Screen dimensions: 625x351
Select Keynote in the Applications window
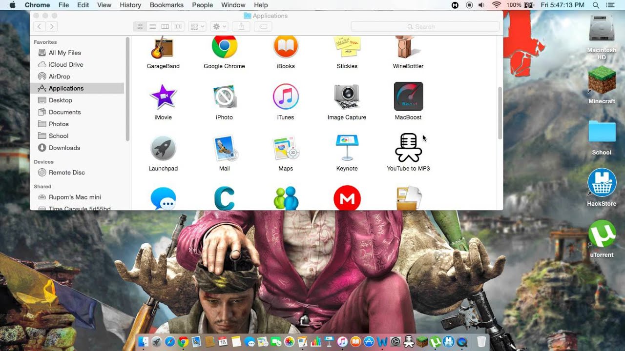347,148
